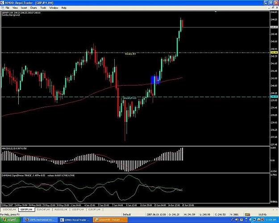Click the system clock showing 11:04 AM

(272, 220)
